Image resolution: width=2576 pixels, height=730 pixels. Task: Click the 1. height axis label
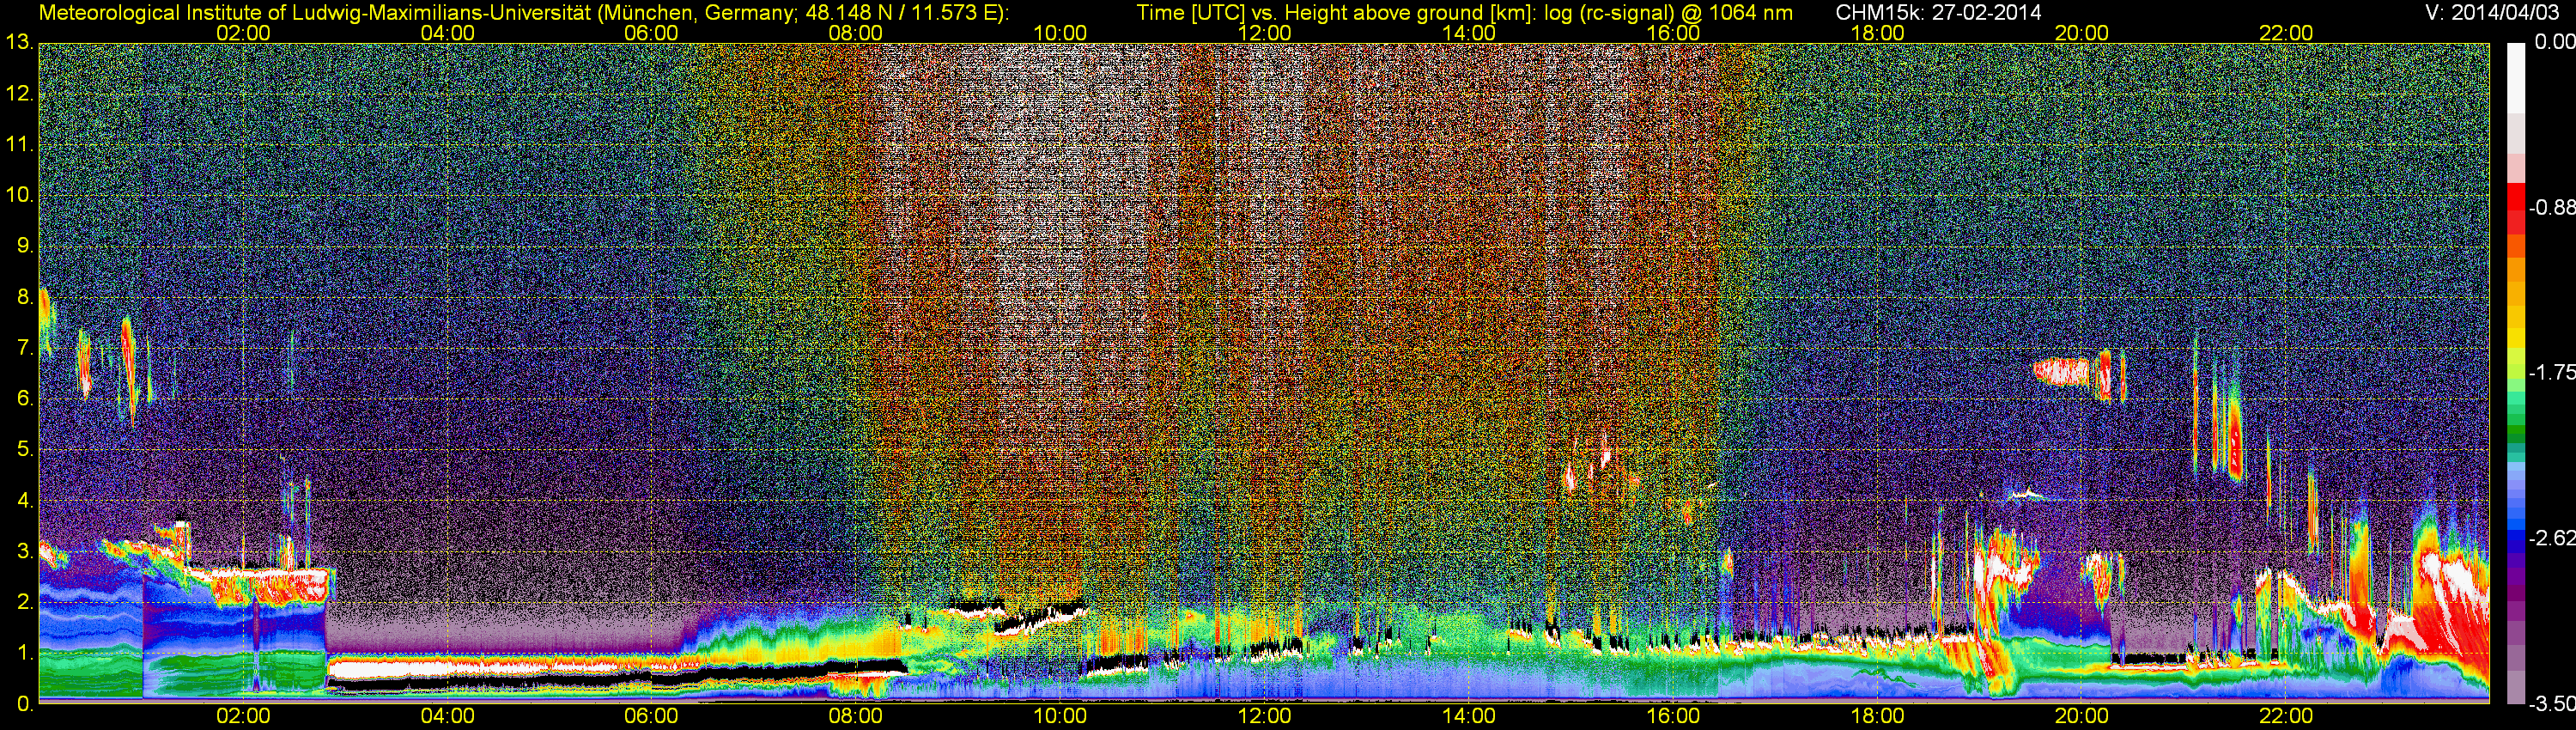[x=25, y=653]
